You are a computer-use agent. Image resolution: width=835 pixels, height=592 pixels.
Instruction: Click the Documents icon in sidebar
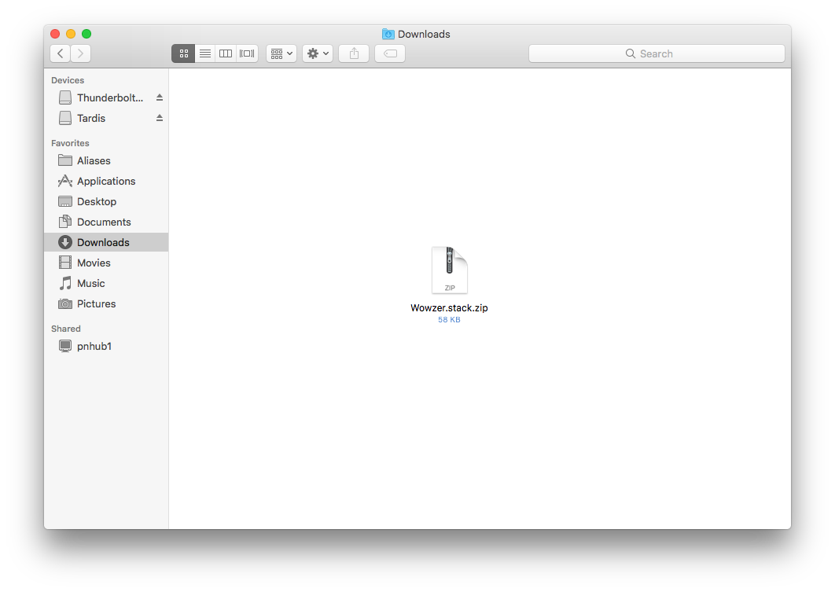(x=65, y=222)
